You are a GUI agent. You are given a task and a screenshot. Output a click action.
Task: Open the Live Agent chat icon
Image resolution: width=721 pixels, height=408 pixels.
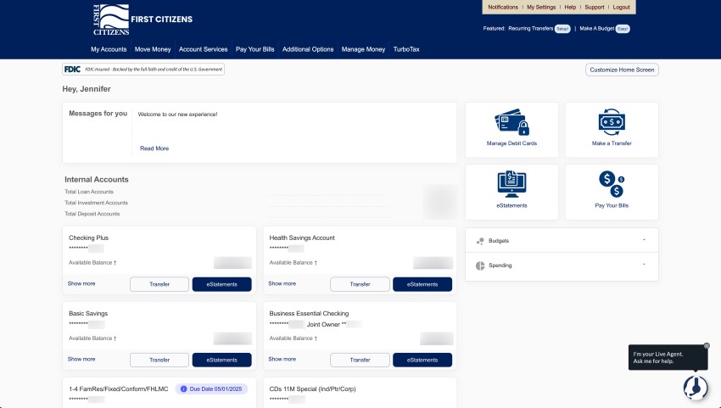696,388
